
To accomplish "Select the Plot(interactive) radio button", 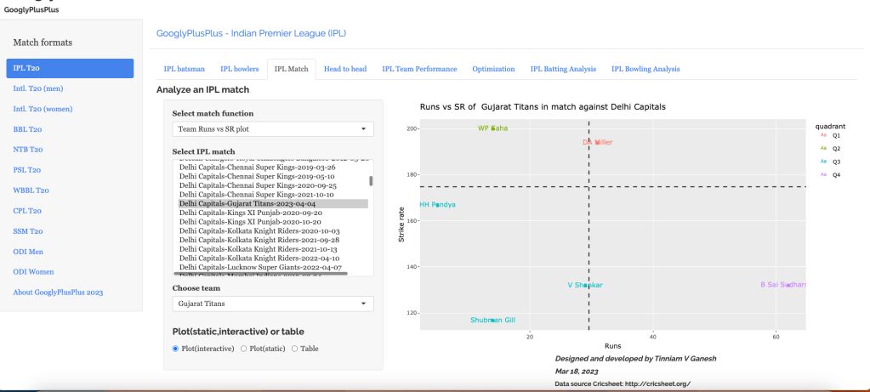I will [x=175, y=349].
